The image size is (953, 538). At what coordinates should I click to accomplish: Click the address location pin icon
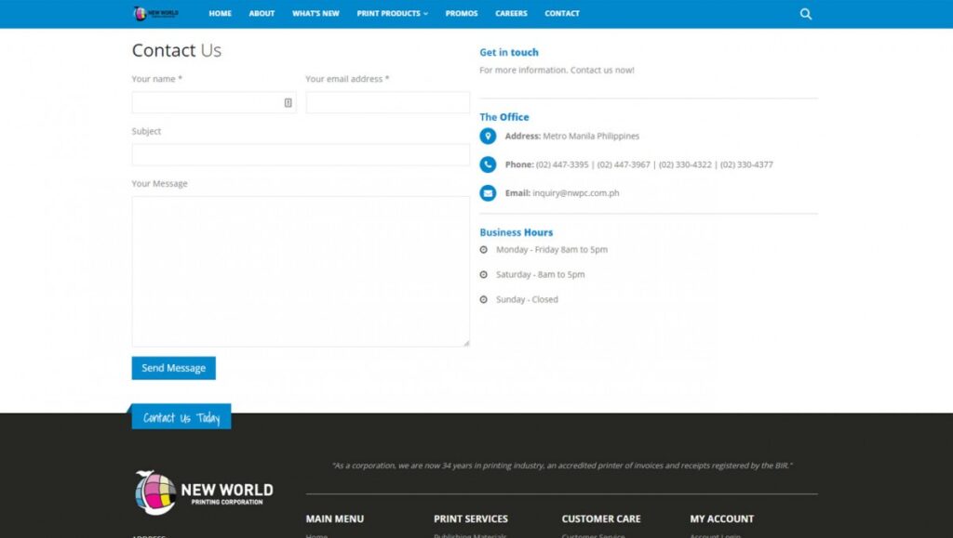[488, 137]
